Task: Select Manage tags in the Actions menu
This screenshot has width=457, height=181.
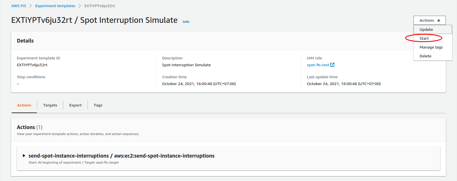Action: [433, 47]
